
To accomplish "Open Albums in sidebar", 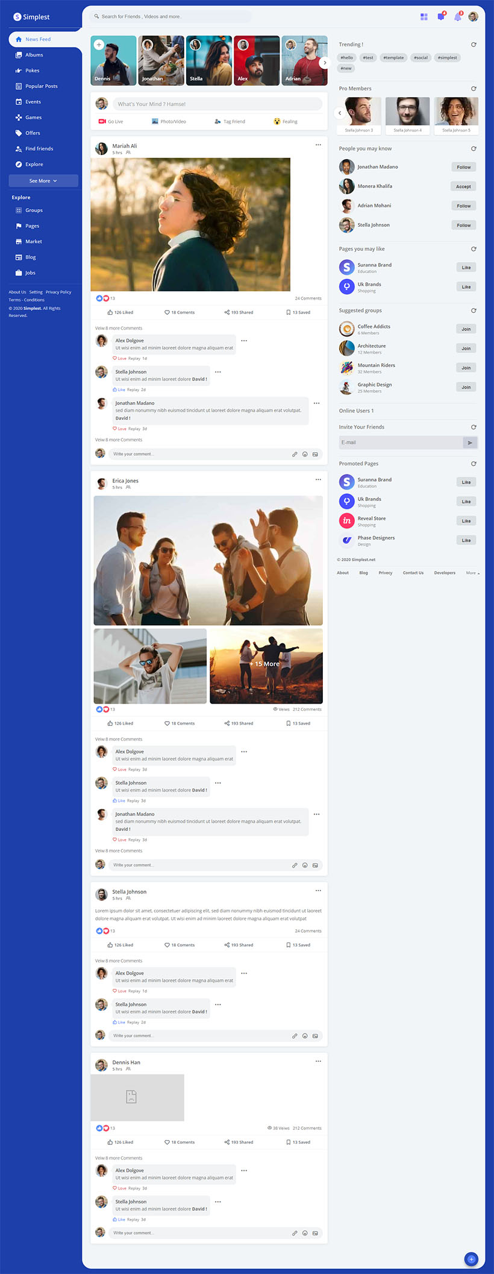I will pos(29,55).
